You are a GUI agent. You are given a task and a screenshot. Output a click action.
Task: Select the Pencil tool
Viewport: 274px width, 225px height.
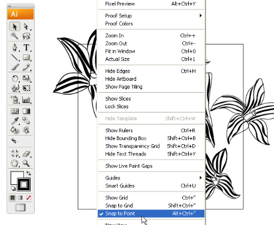tap(26, 67)
